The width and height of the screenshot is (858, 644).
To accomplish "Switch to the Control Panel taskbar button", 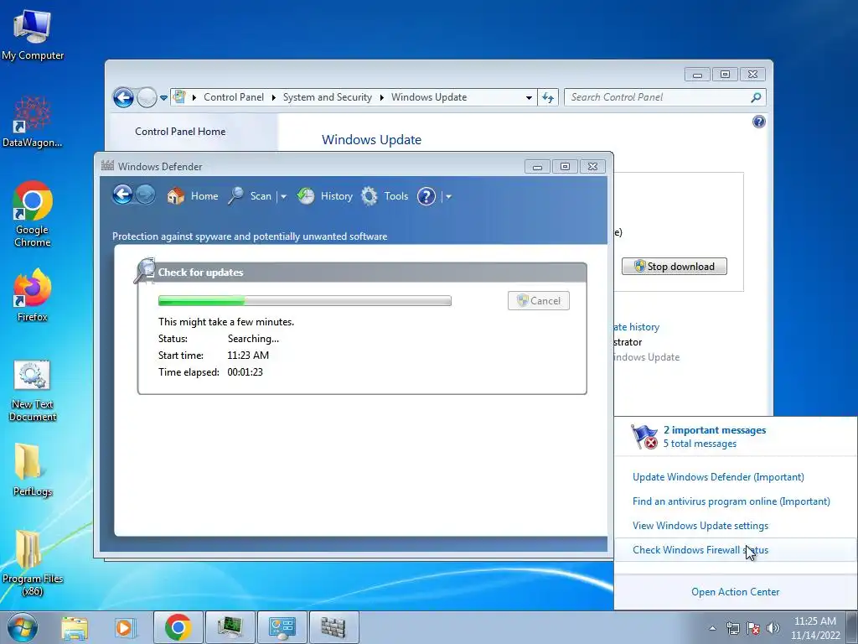I will [282, 627].
